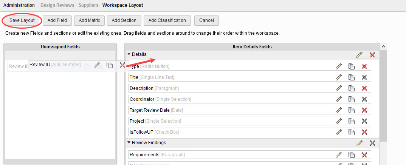Select the Project [Single Selection] label

coord(155,121)
